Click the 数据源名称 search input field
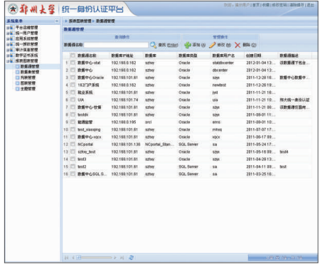The height and width of the screenshot is (265, 320). [116, 45]
